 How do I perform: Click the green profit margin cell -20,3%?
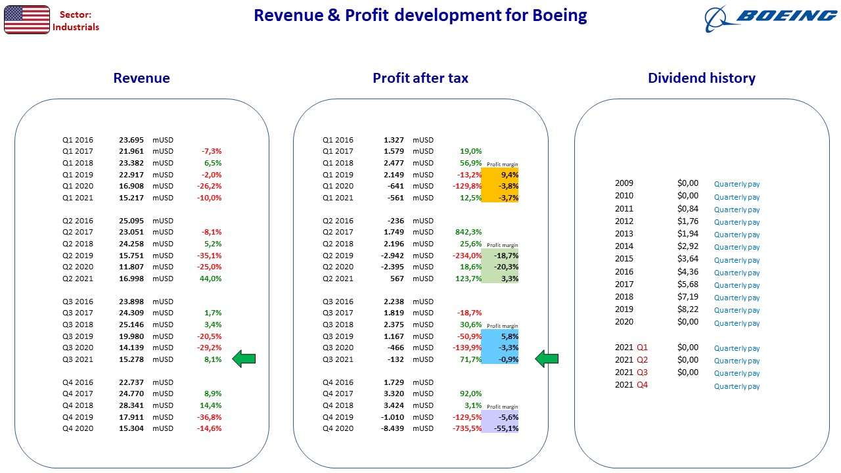[500, 267]
